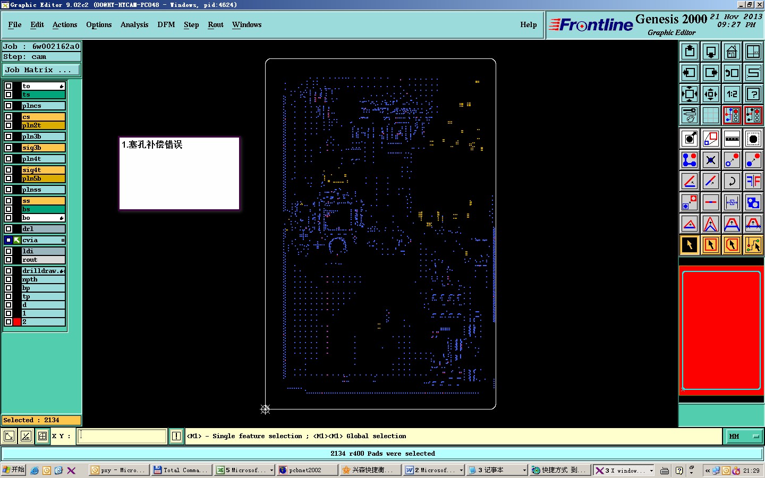Toggle display checkbox for layer cvia
This screenshot has height=478, width=765.
click(8, 240)
